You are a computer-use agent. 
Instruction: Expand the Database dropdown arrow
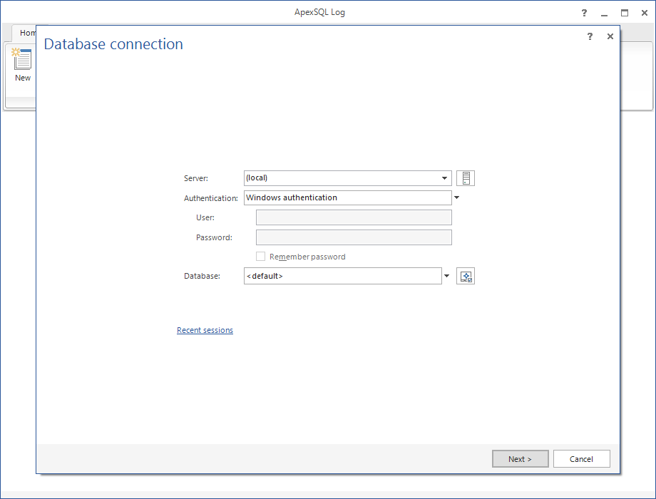click(x=447, y=276)
